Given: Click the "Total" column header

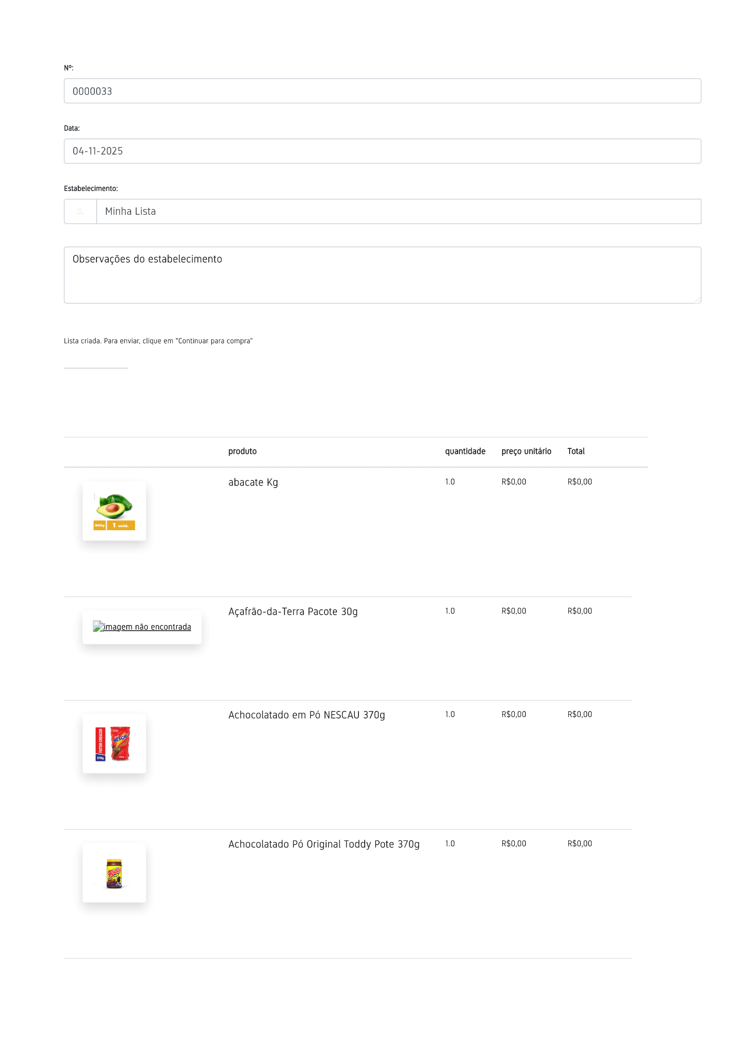Looking at the screenshot, I should pyautogui.click(x=575, y=451).
